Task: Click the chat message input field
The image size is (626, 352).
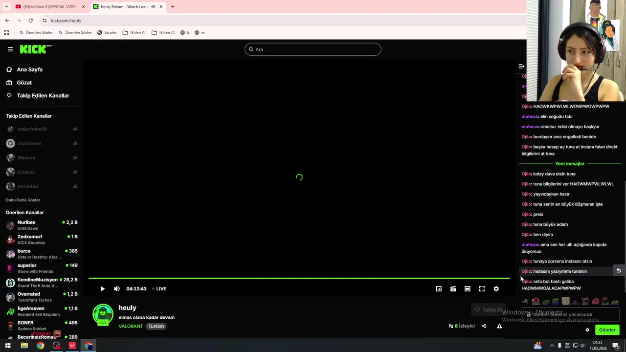Action: pos(570,314)
